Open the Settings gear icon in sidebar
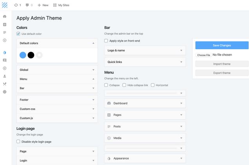The height and width of the screenshot is (165, 249). (5, 92)
